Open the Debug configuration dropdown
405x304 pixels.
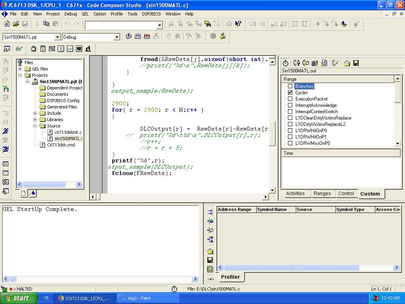pyautogui.click(x=117, y=37)
